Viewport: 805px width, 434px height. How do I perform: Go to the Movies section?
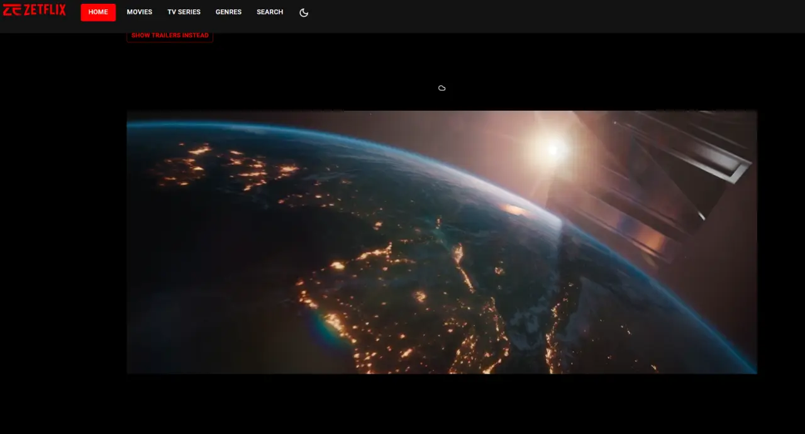pos(140,12)
